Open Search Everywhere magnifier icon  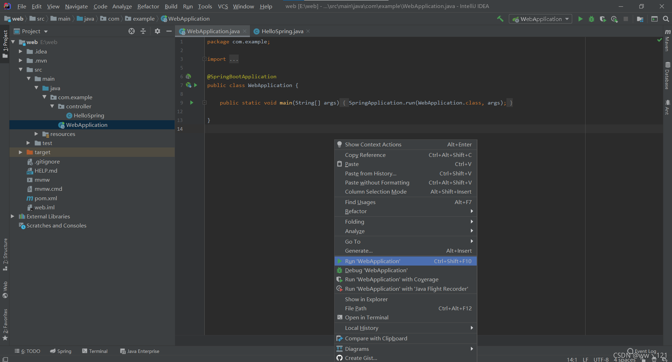666,19
